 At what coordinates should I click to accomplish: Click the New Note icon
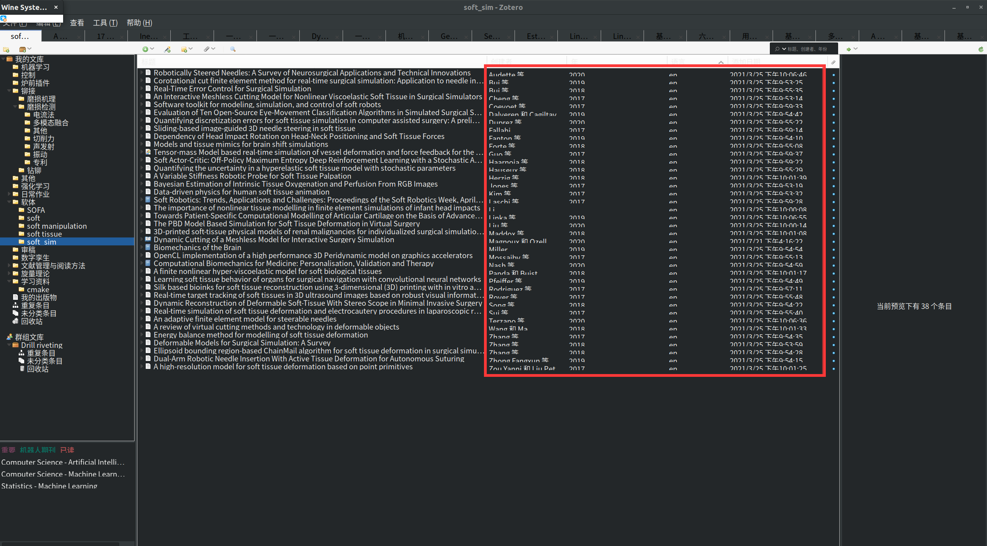tap(184, 49)
